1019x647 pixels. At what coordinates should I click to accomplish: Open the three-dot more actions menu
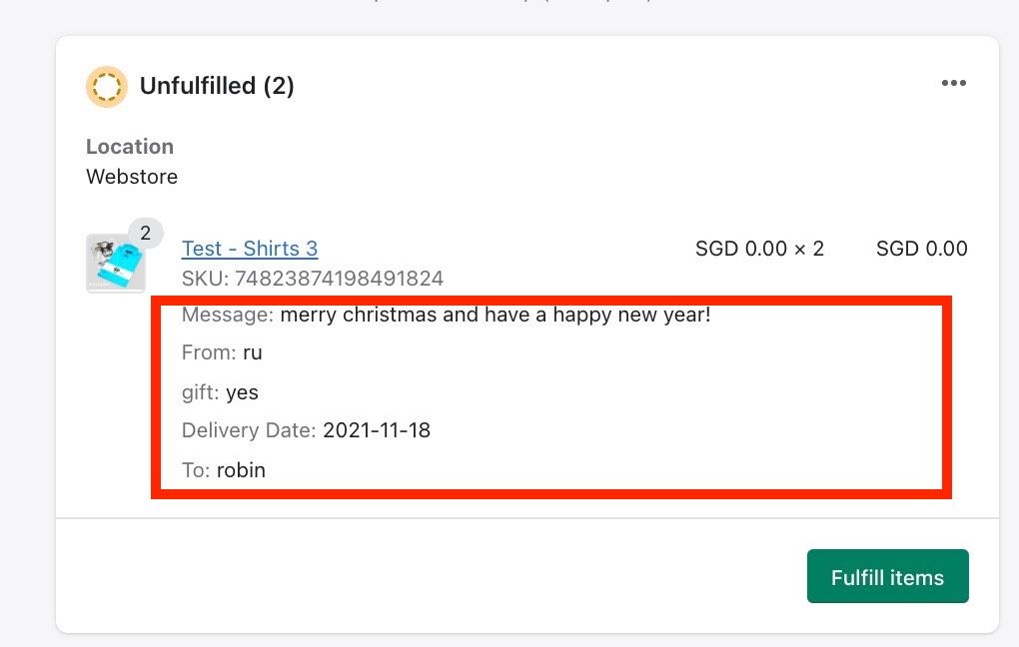954,84
